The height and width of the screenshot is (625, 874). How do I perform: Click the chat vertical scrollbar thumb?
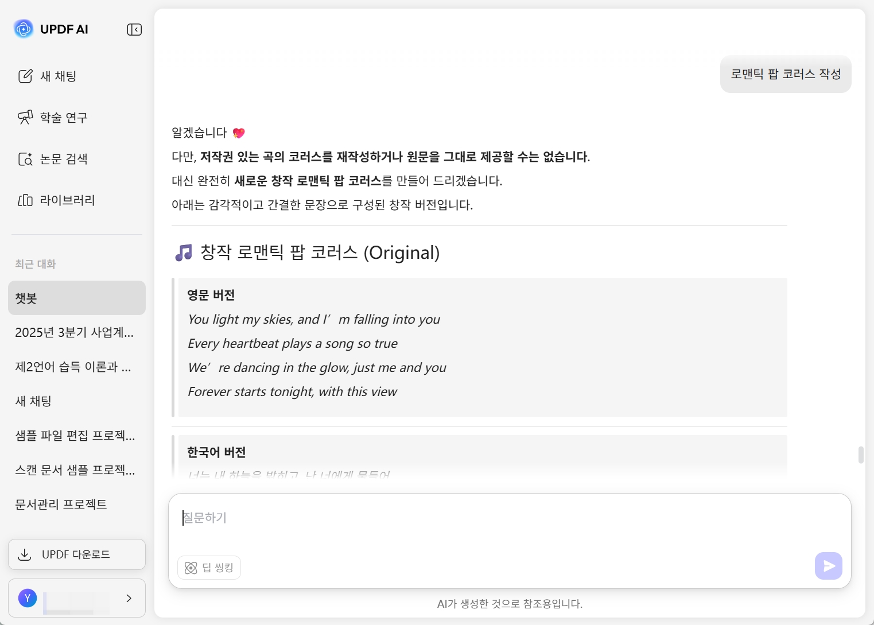pyautogui.click(x=861, y=455)
